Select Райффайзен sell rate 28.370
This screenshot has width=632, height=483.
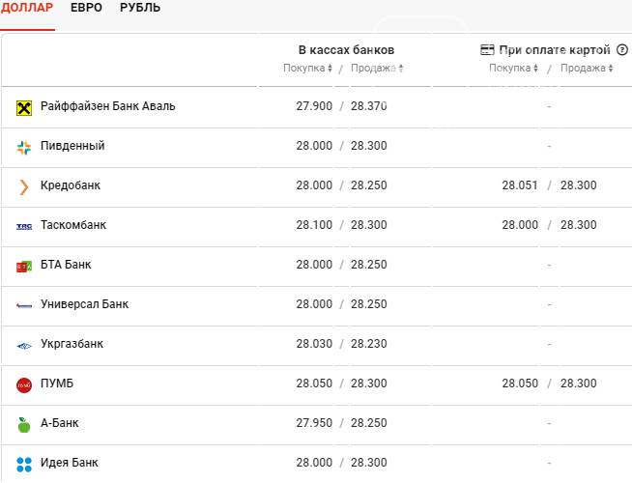369,106
